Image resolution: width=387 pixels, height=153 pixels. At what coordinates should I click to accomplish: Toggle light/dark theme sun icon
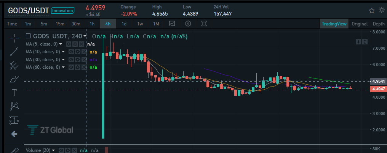coord(382,11)
